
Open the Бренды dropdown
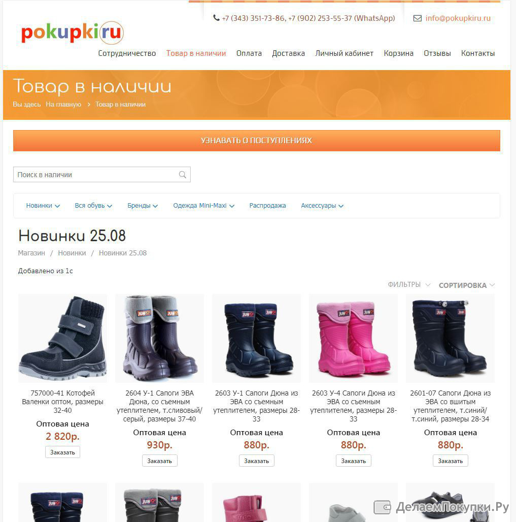point(143,206)
